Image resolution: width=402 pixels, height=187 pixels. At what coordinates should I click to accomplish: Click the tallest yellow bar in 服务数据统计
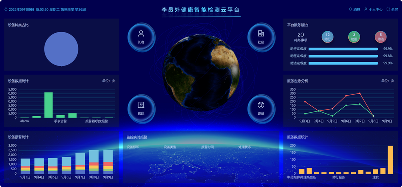coord(390,160)
